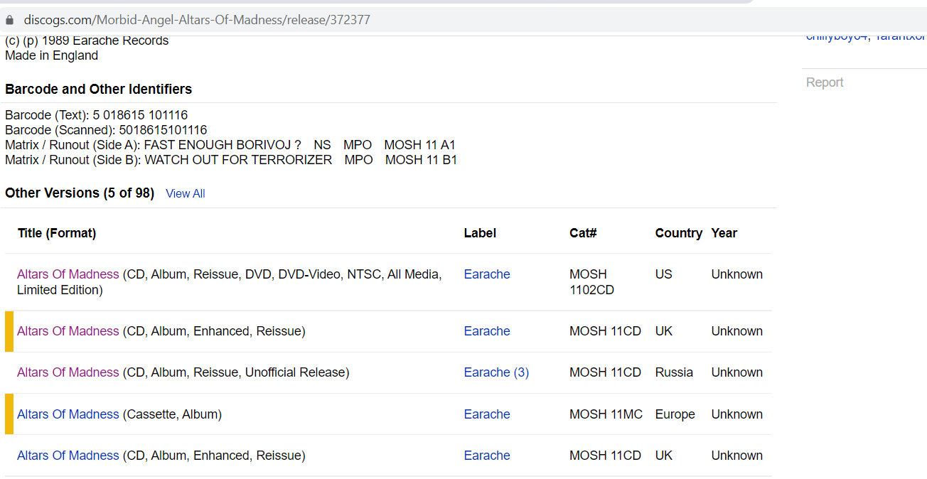
Task: Select Matrix Runout Side A line
Action: (230, 145)
